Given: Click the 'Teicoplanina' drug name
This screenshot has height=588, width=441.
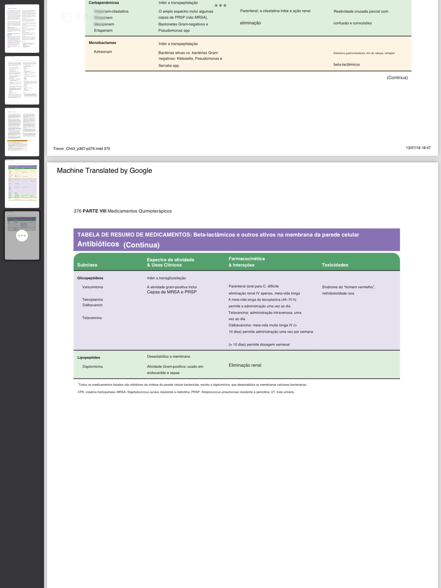Looking at the screenshot, I should point(93,299).
